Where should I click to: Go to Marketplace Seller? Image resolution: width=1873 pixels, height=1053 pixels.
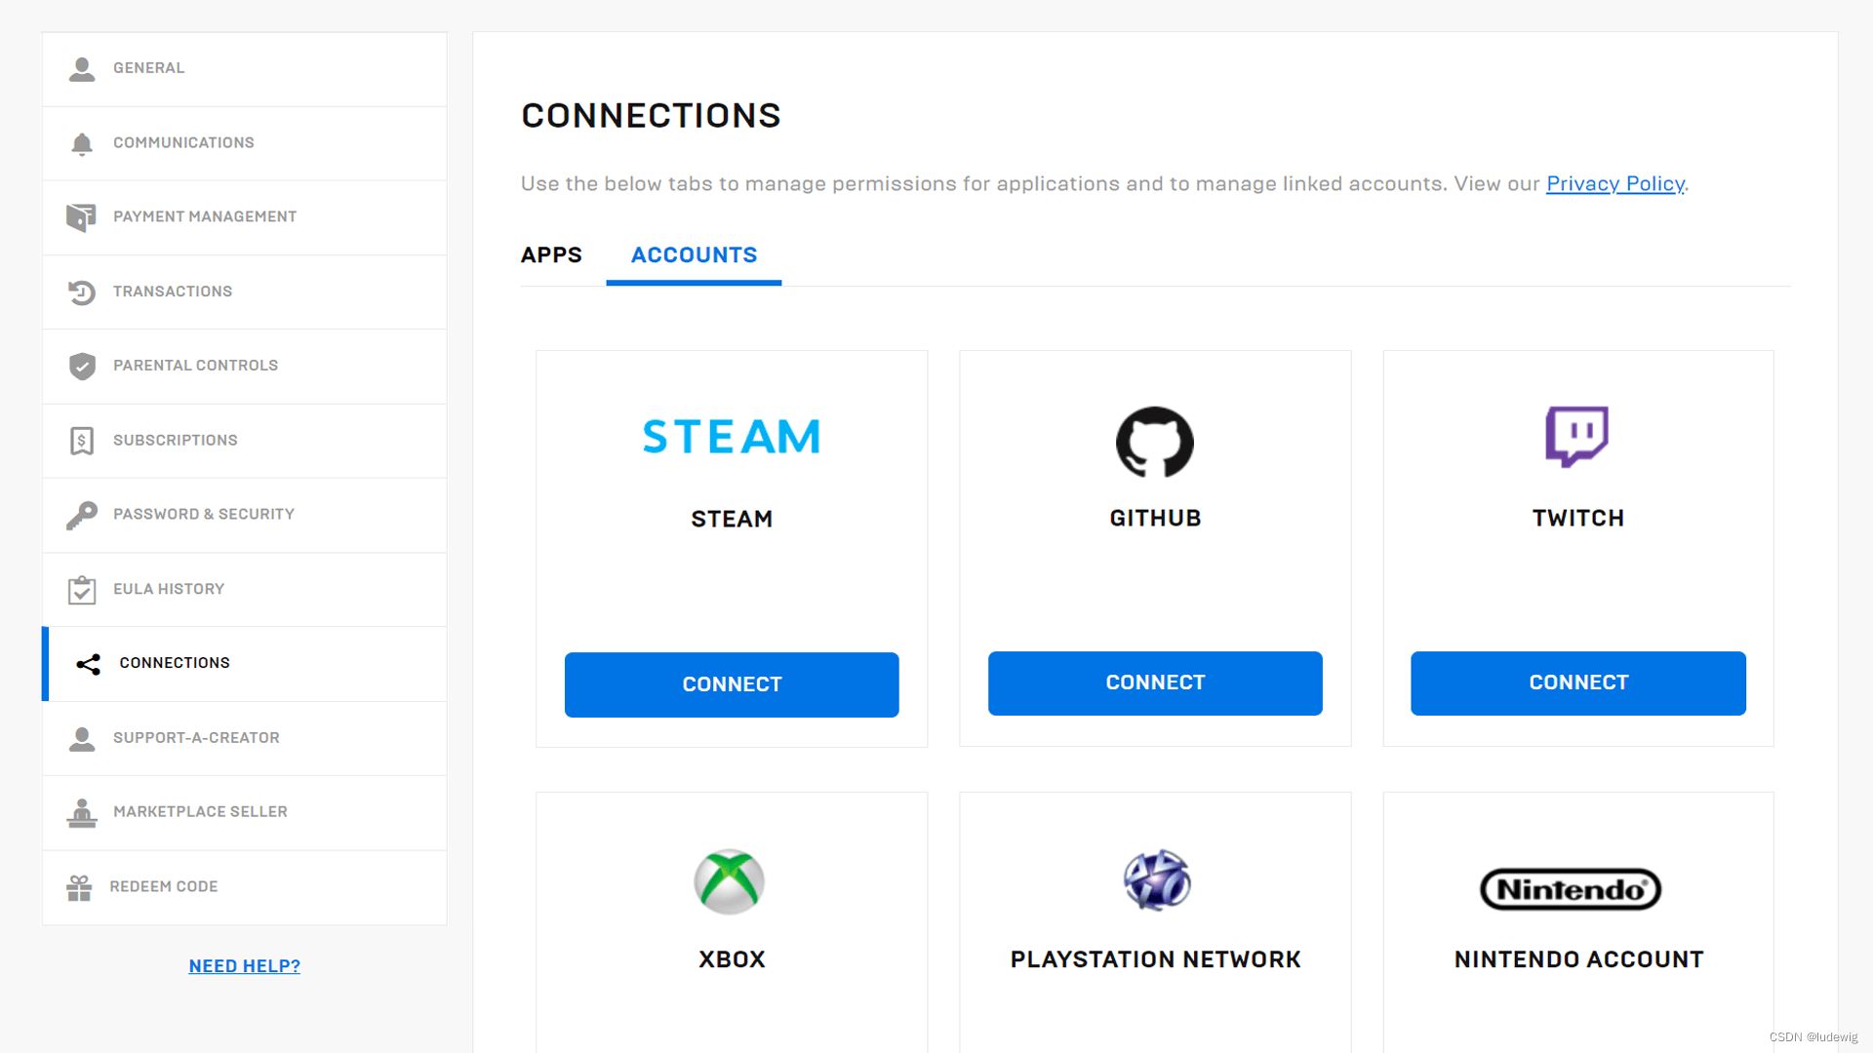point(245,812)
